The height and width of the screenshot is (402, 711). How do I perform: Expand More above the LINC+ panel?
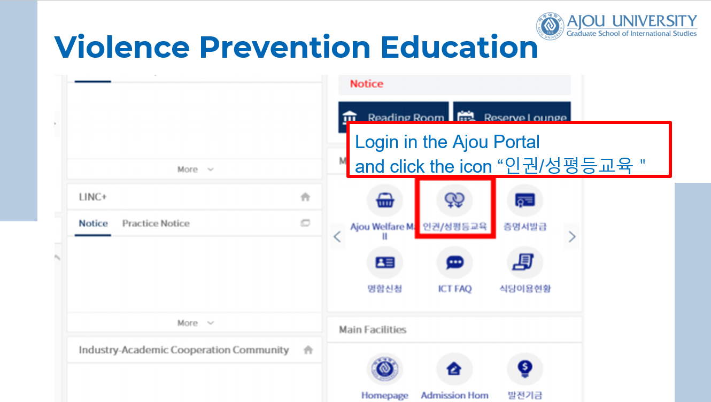coord(195,169)
